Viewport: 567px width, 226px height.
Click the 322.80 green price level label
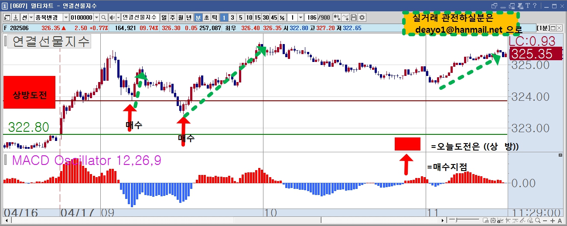pyautogui.click(x=28, y=127)
